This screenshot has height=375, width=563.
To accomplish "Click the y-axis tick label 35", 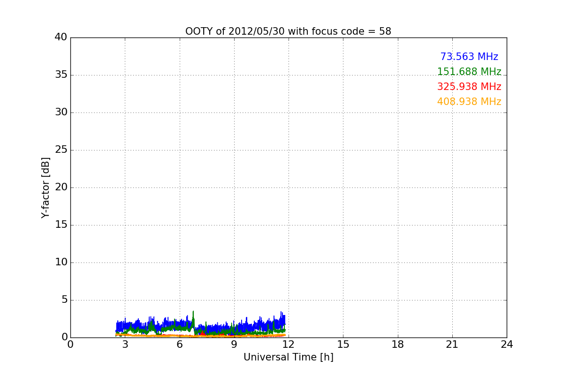I will 61,75.
